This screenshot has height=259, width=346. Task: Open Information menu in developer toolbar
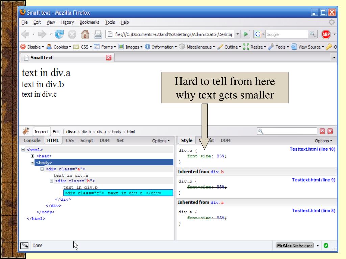(161, 47)
